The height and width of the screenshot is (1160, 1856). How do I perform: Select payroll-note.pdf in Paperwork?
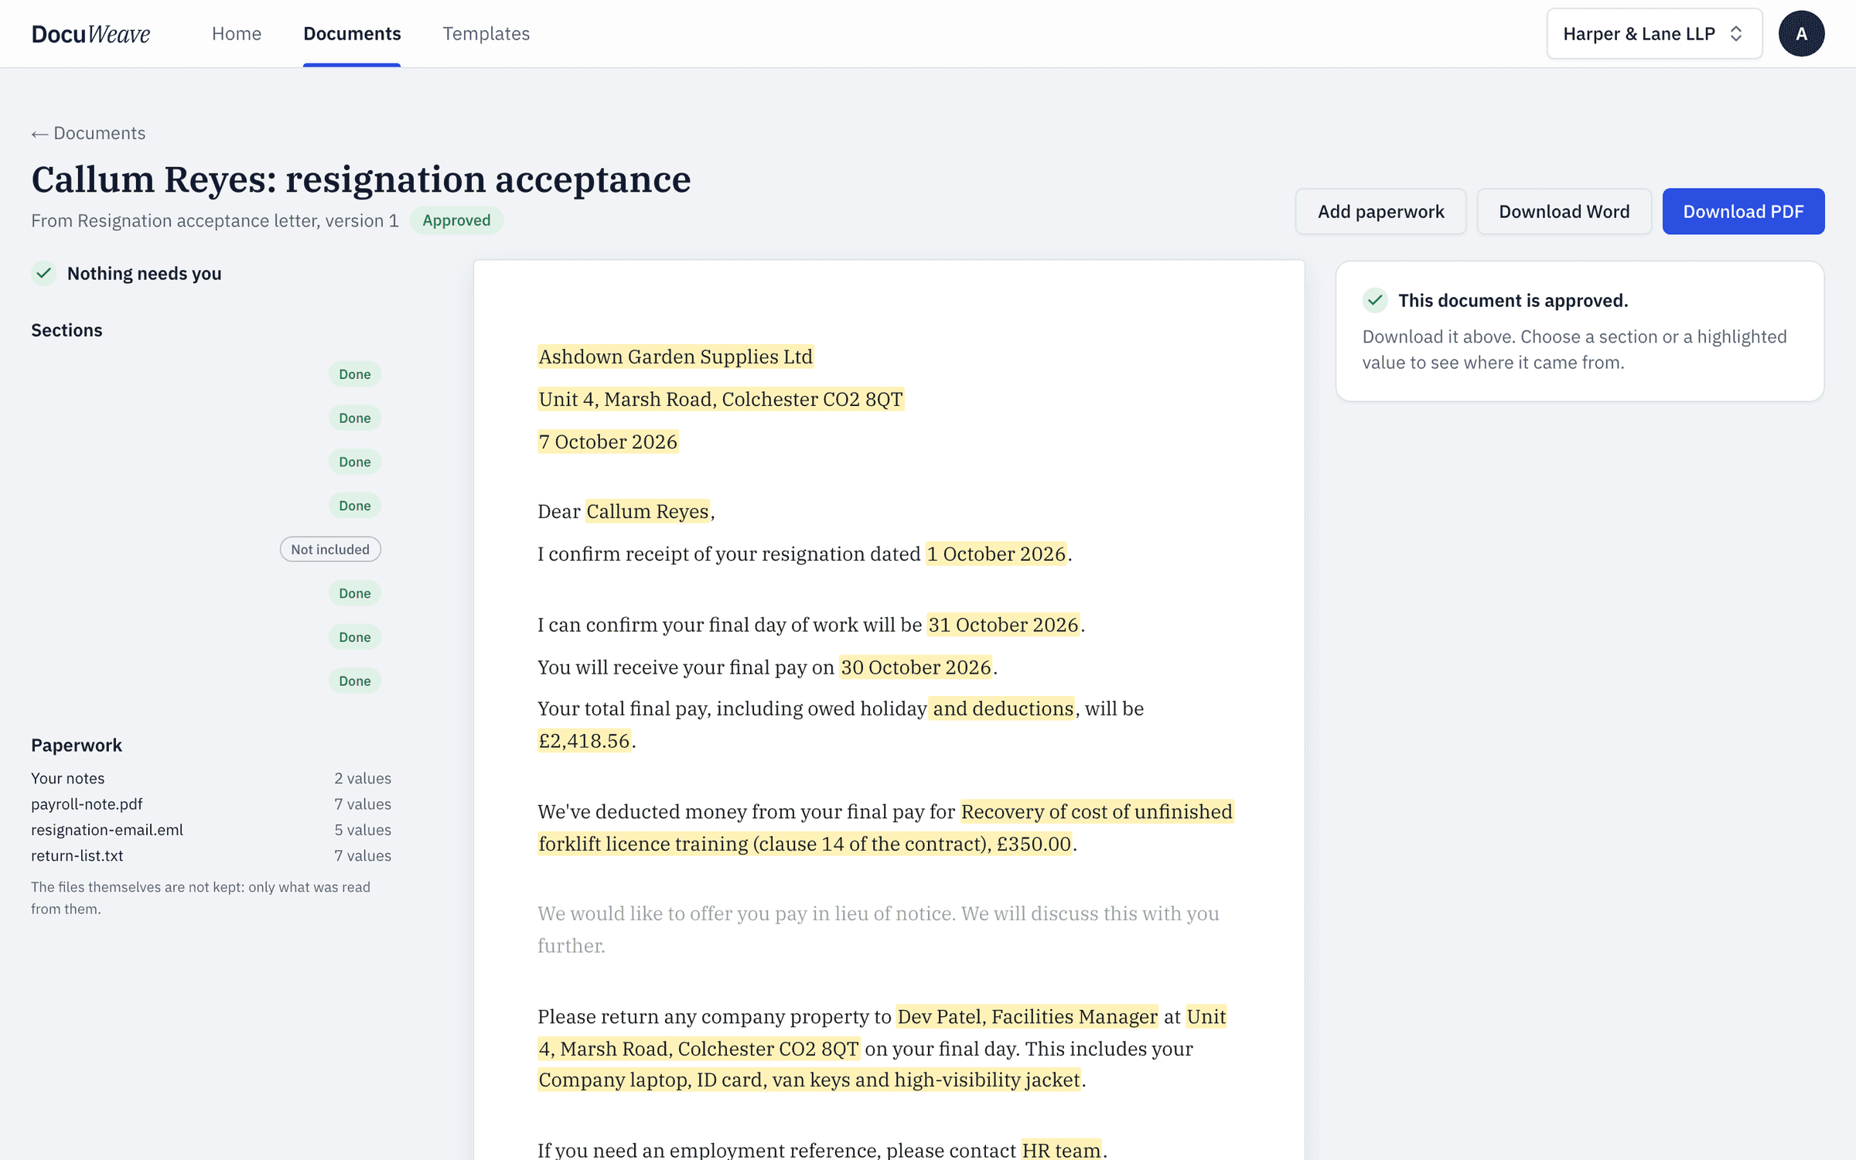87,803
